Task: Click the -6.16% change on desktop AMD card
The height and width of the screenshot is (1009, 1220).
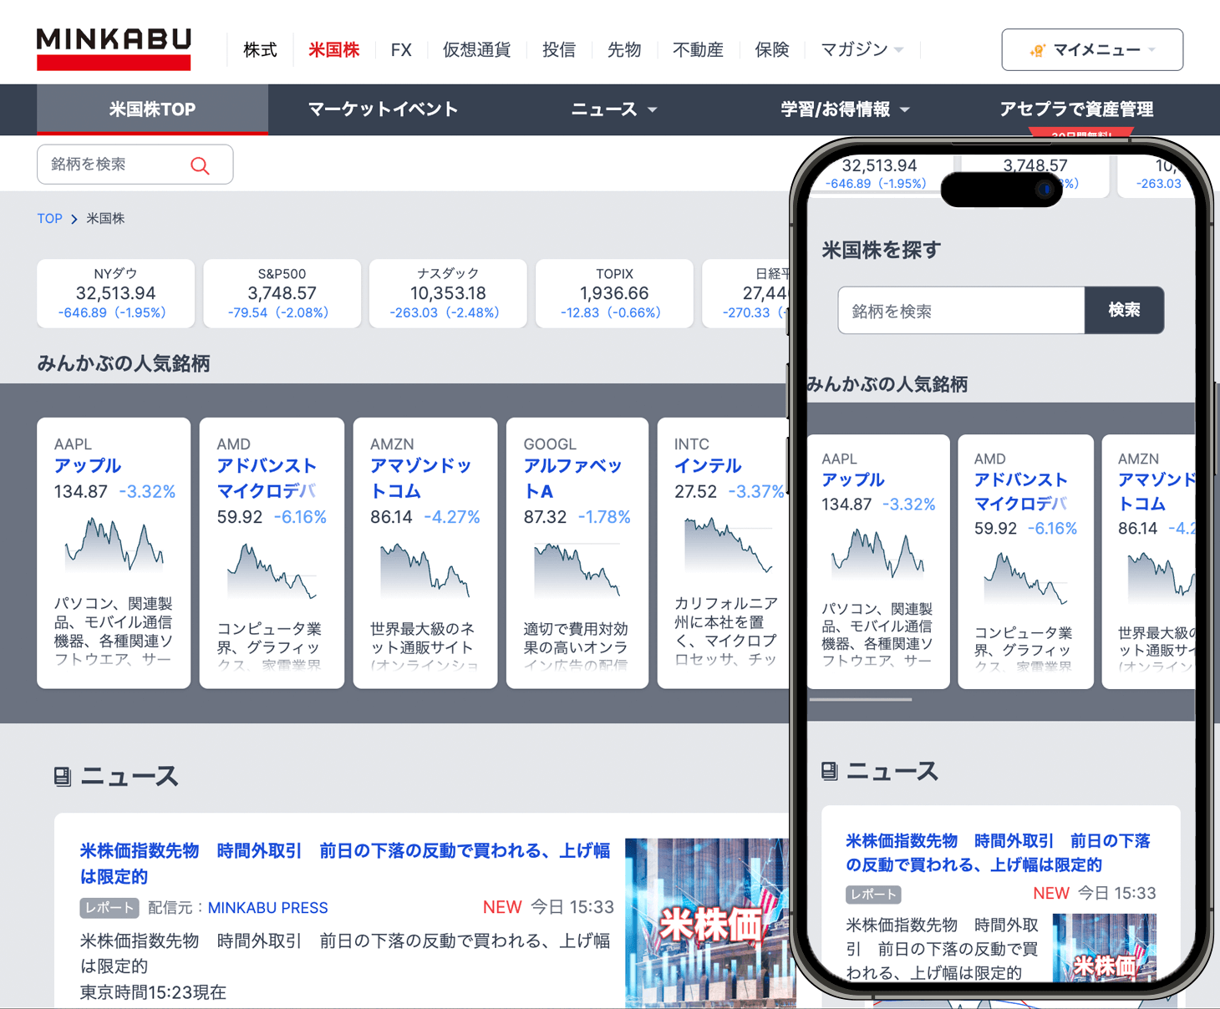Action: [x=300, y=517]
